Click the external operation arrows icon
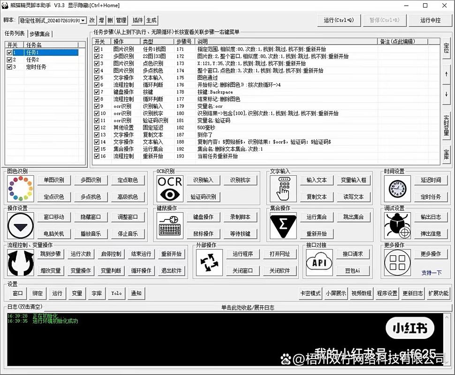 pos(209,262)
